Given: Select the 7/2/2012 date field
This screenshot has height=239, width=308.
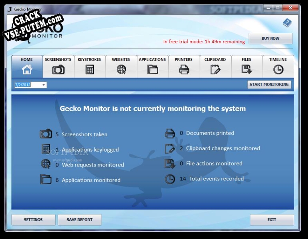Looking at the screenshot, I should [x=26, y=85].
